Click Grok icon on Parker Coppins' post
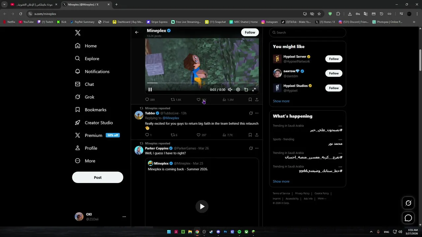 pos(251,148)
